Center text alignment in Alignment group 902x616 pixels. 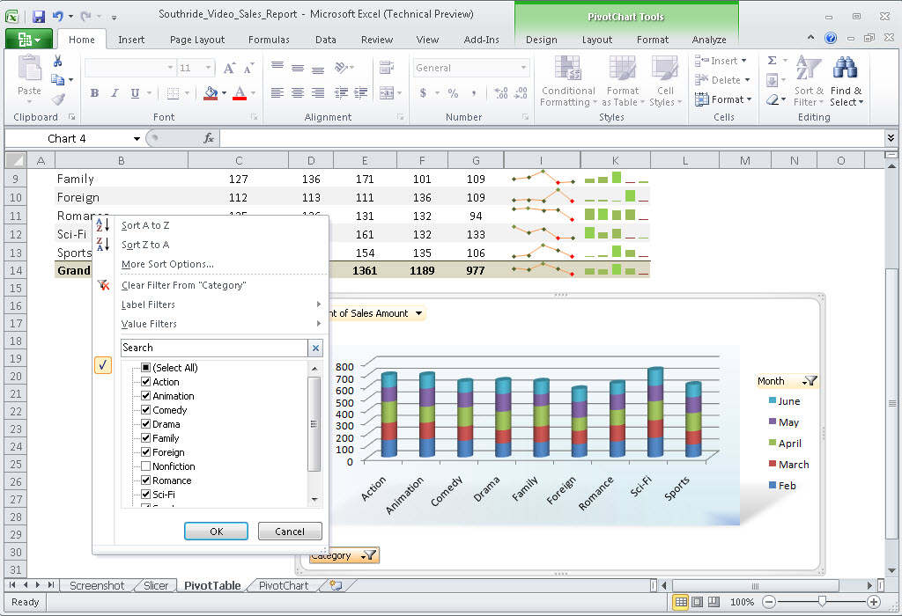coord(298,93)
